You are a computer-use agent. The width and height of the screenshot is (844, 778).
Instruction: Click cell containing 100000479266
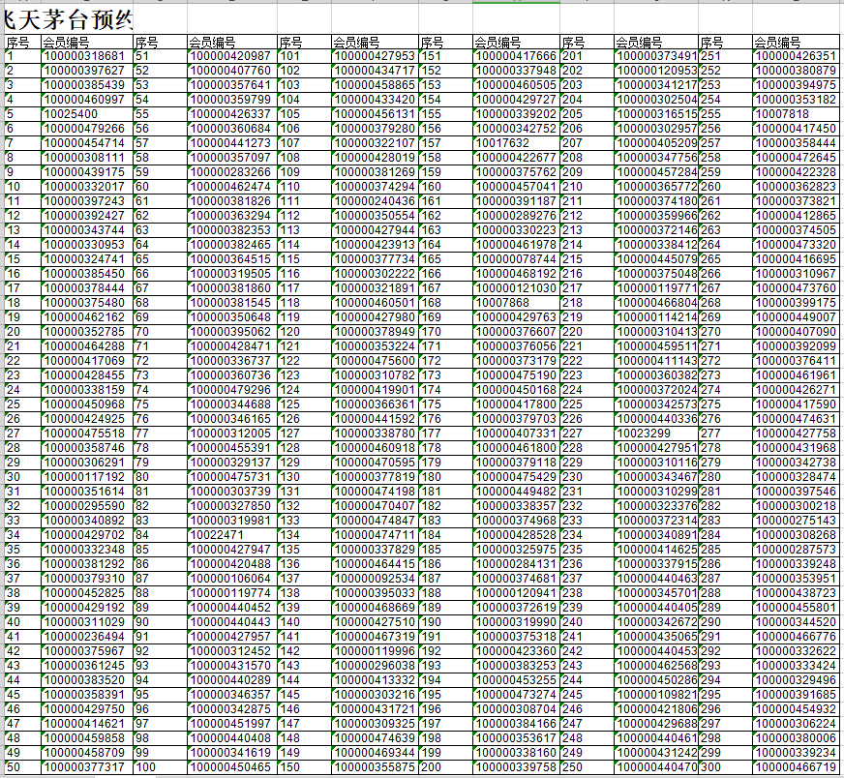tap(87, 129)
